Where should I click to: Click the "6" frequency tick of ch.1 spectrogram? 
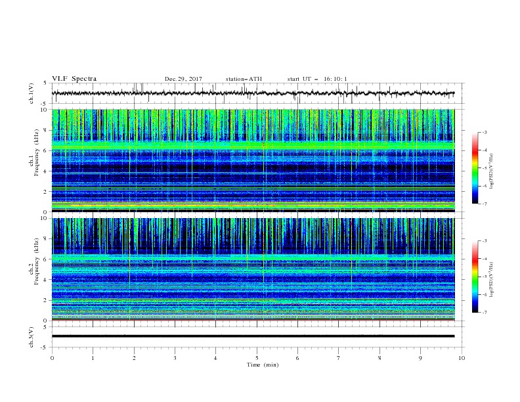47,150
